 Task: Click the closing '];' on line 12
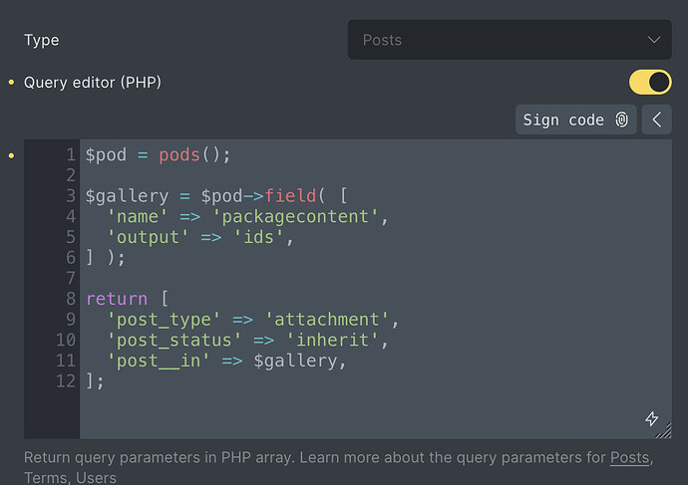pos(95,381)
